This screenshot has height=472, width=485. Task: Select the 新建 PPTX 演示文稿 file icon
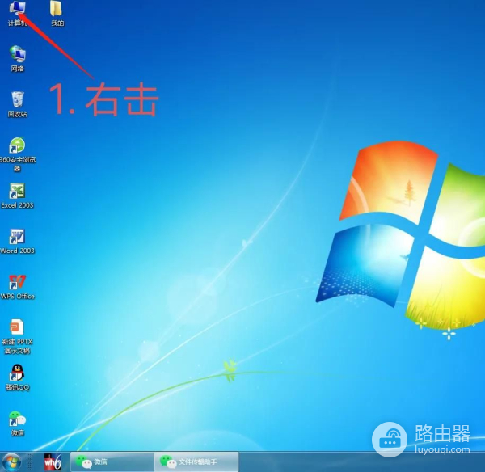(x=17, y=327)
